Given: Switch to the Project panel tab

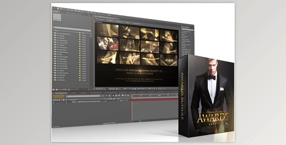Looking at the screenshot, I should (56, 11).
